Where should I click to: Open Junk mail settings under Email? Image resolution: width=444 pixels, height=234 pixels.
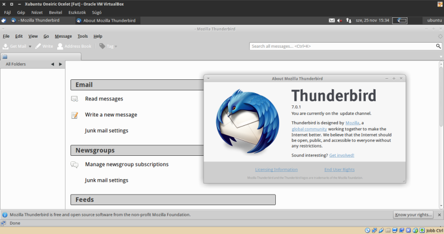pyautogui.click(x=107, y=130)
